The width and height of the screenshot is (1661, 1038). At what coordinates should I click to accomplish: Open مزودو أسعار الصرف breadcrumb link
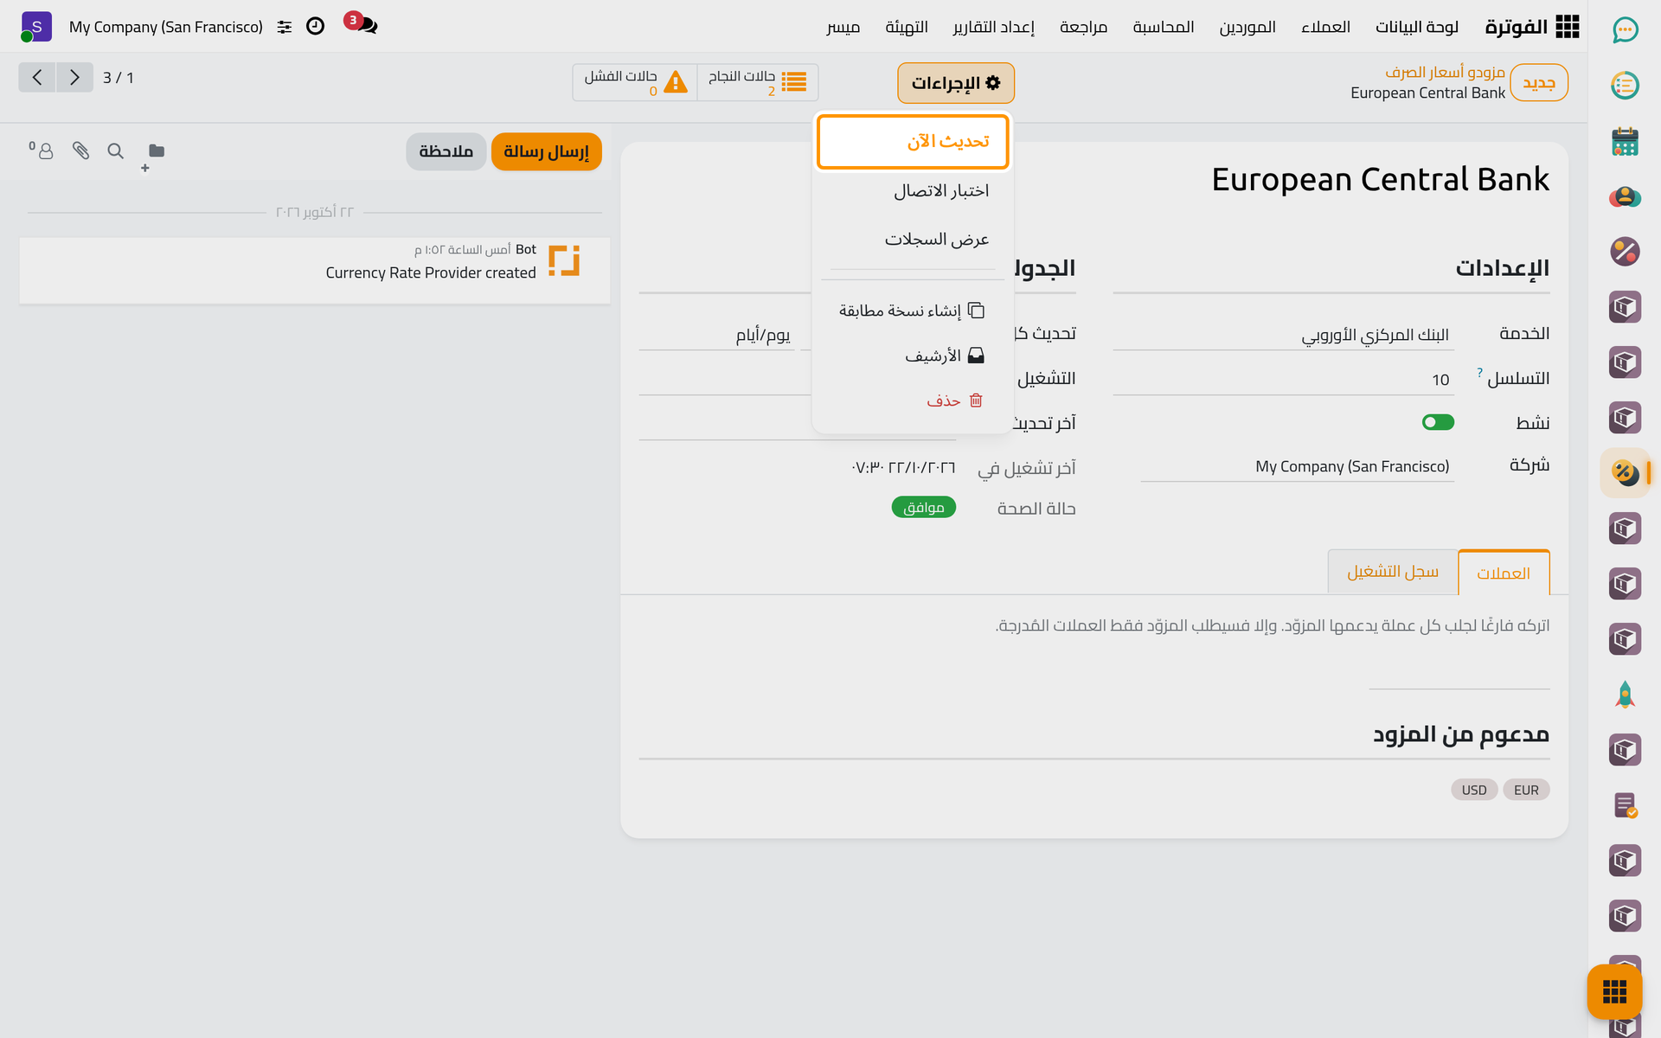tap(1445, 72)
